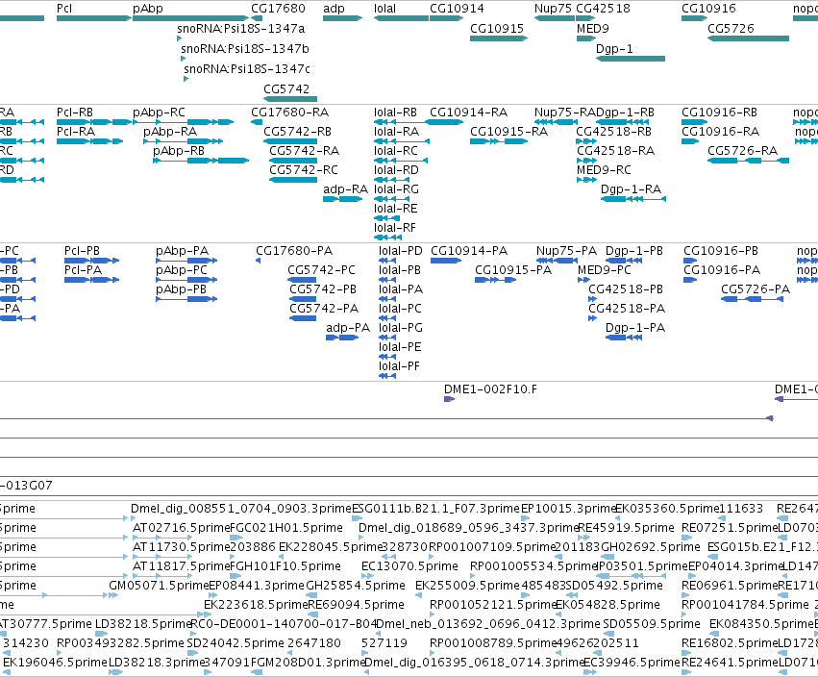Select snoRNA:Psi18S-1347b label

coord(245,48)
